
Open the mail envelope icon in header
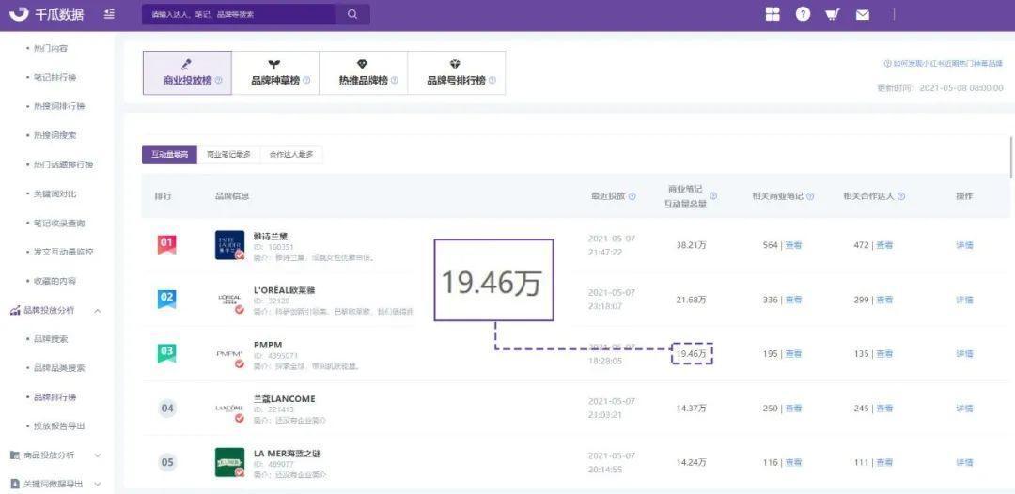click(x=863, y=14)
